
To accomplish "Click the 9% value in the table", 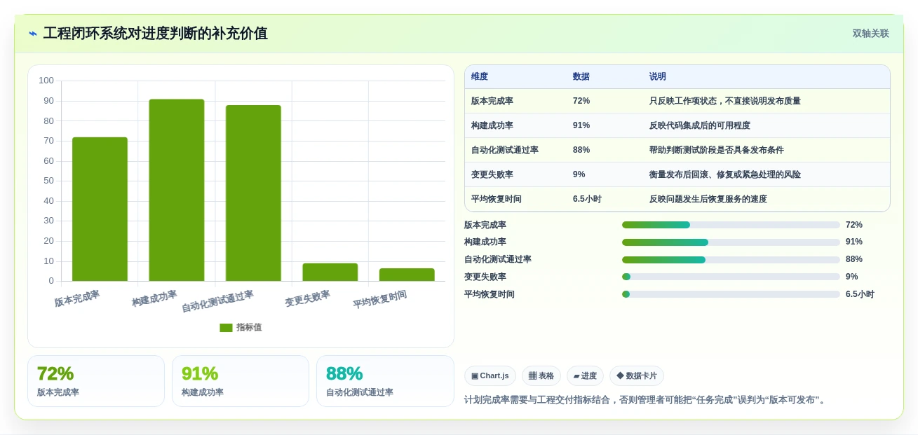I will (x=579, y=174).
